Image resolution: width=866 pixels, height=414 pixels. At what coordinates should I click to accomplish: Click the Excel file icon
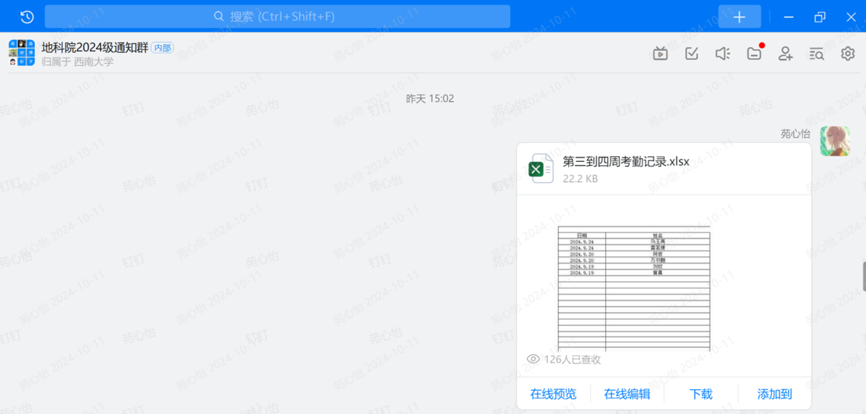[x=541, y=169]
